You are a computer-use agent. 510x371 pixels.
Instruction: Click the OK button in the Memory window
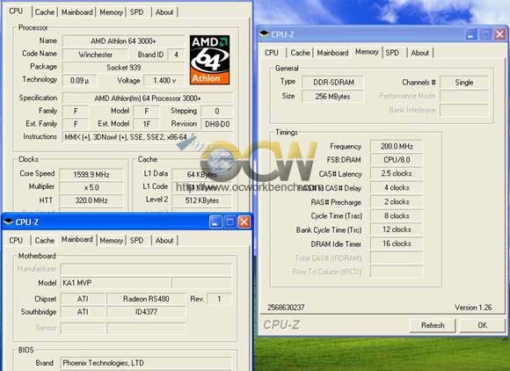pos(483,325)
